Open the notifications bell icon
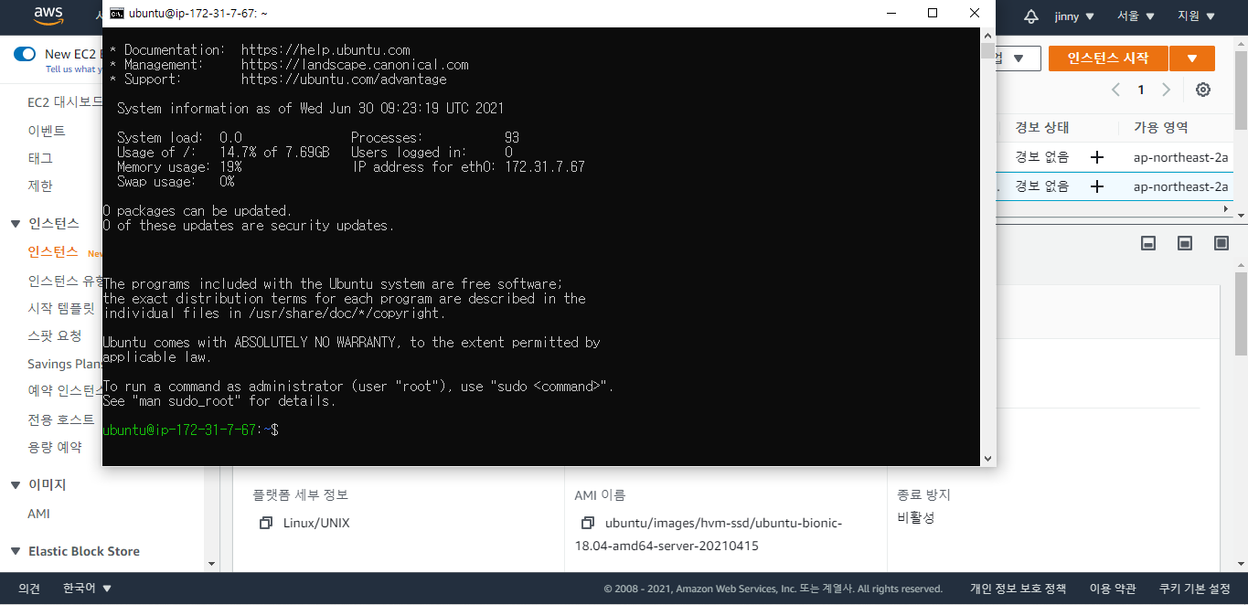 point(1031,16)
